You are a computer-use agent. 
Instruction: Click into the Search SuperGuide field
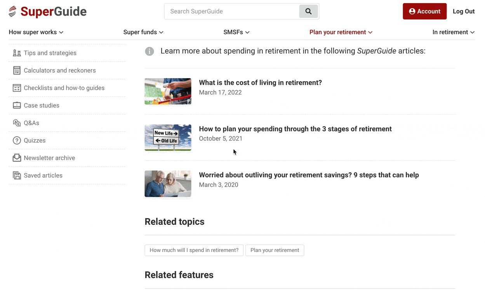click(232, 11)
